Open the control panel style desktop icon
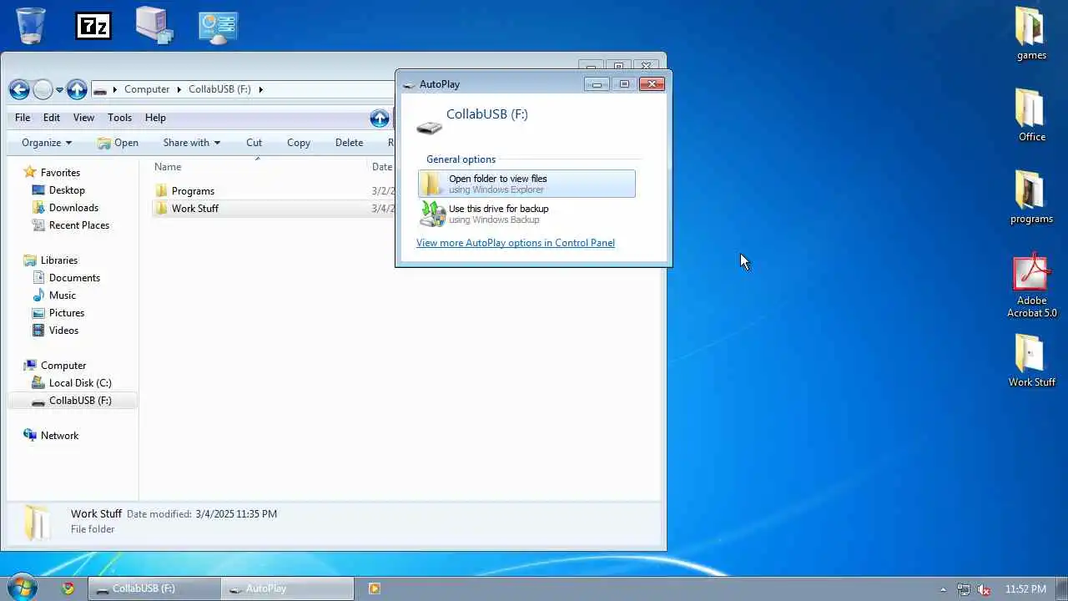The height and width of the screenshot is (601, 1068). coord(219,28)
